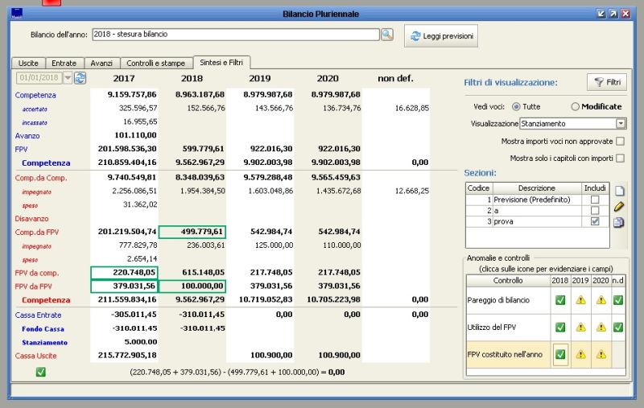Enable Mostra importi voci non approvate checkbox
Image resolution: width=644 pixels, height=408 pixels.
[620, 142]
